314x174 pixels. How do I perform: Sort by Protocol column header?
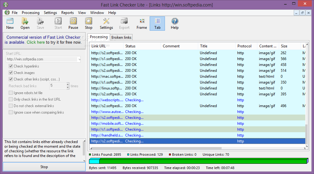(x=246, y=46)
